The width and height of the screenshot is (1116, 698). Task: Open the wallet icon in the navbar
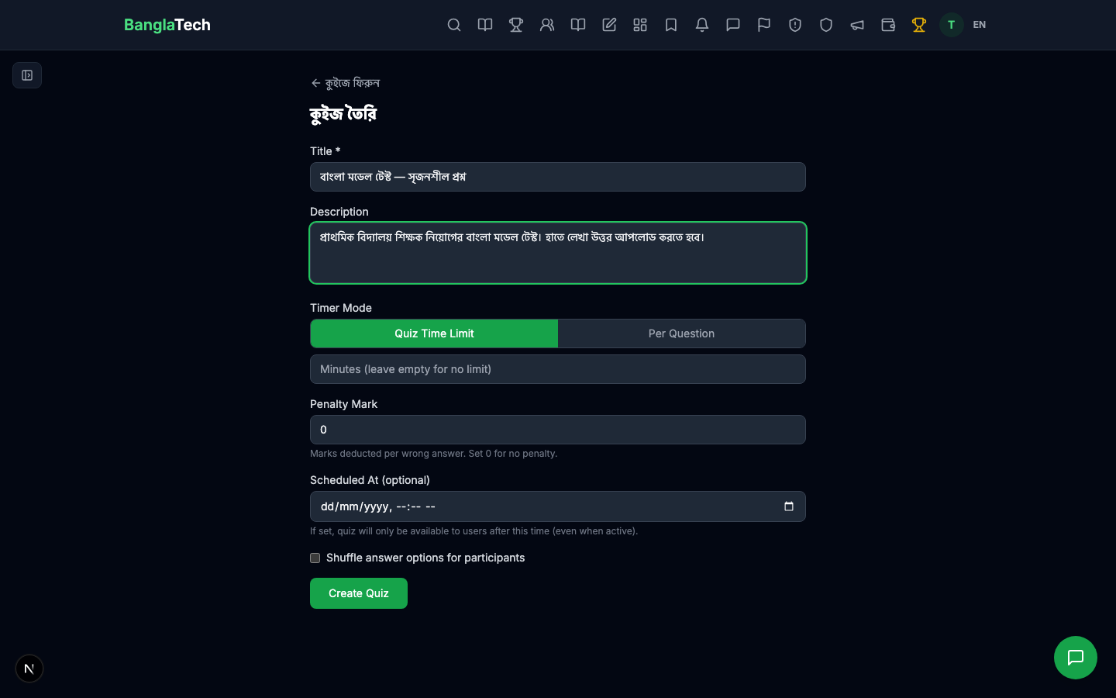coord(888,25)
